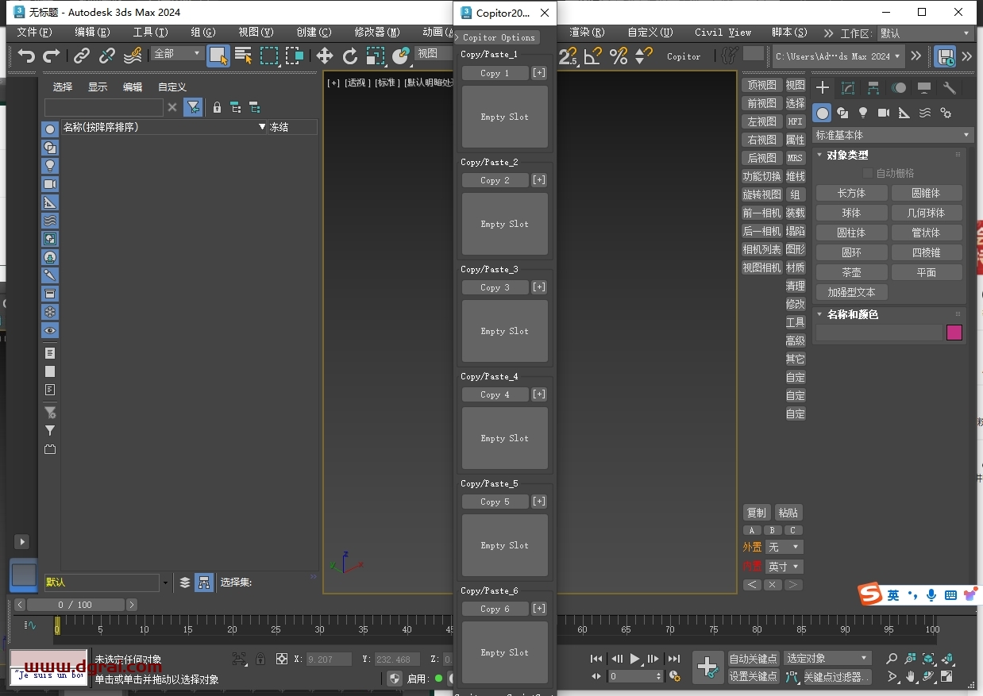Open the 编辑(E) menu
Image resolution: width=983 pixels, height=696 pixels.
coord(92,33)
